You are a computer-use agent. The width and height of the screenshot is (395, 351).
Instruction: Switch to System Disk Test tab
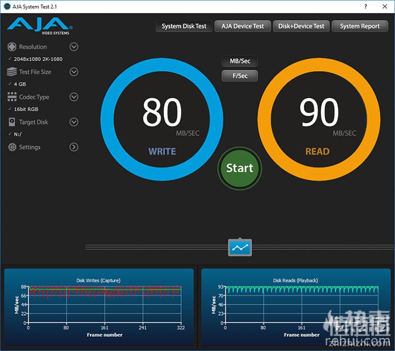point(184,26)
